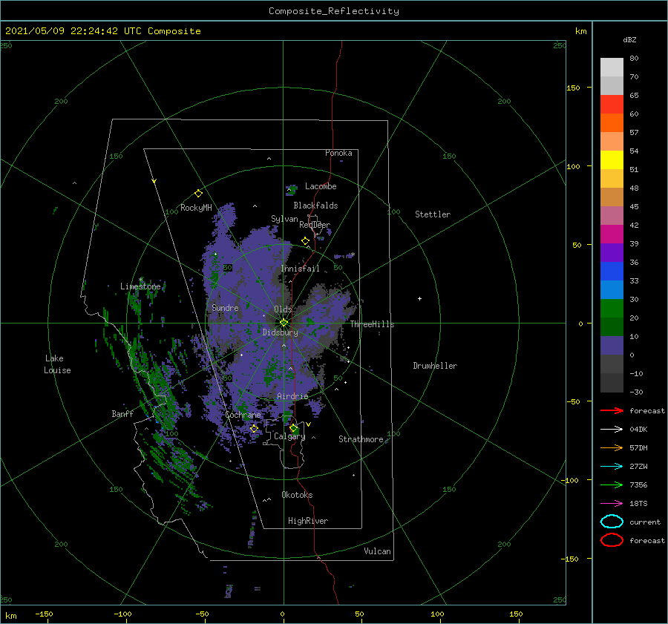
Task: Select the 80 dBZ white color swatch
Action: (612, 67)
